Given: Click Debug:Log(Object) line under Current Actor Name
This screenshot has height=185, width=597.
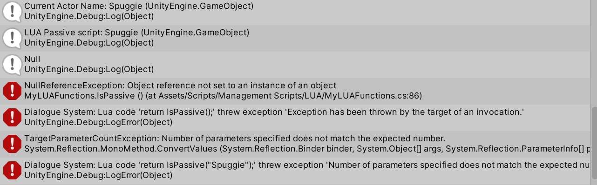Looking at the screenshot, I should 89,16.
